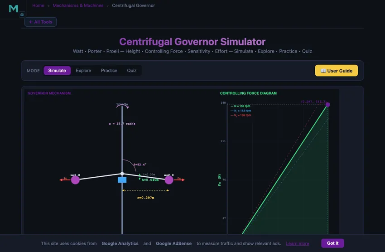The image size is (385, 252).
Task: Select the Simulate mode tab
Action: (x=57, y=71)
